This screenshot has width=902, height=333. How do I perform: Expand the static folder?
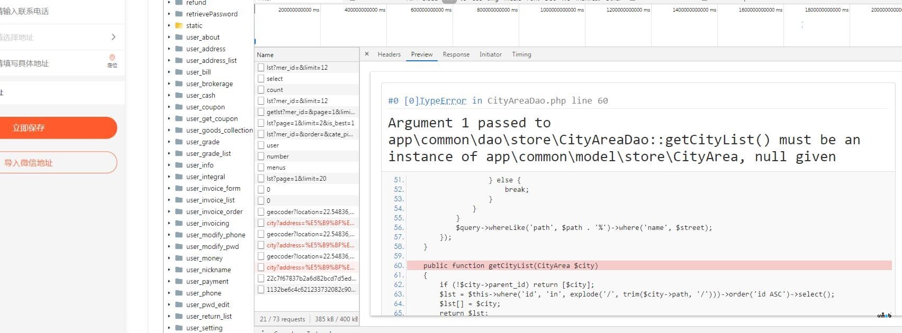[x=169, y=25]
